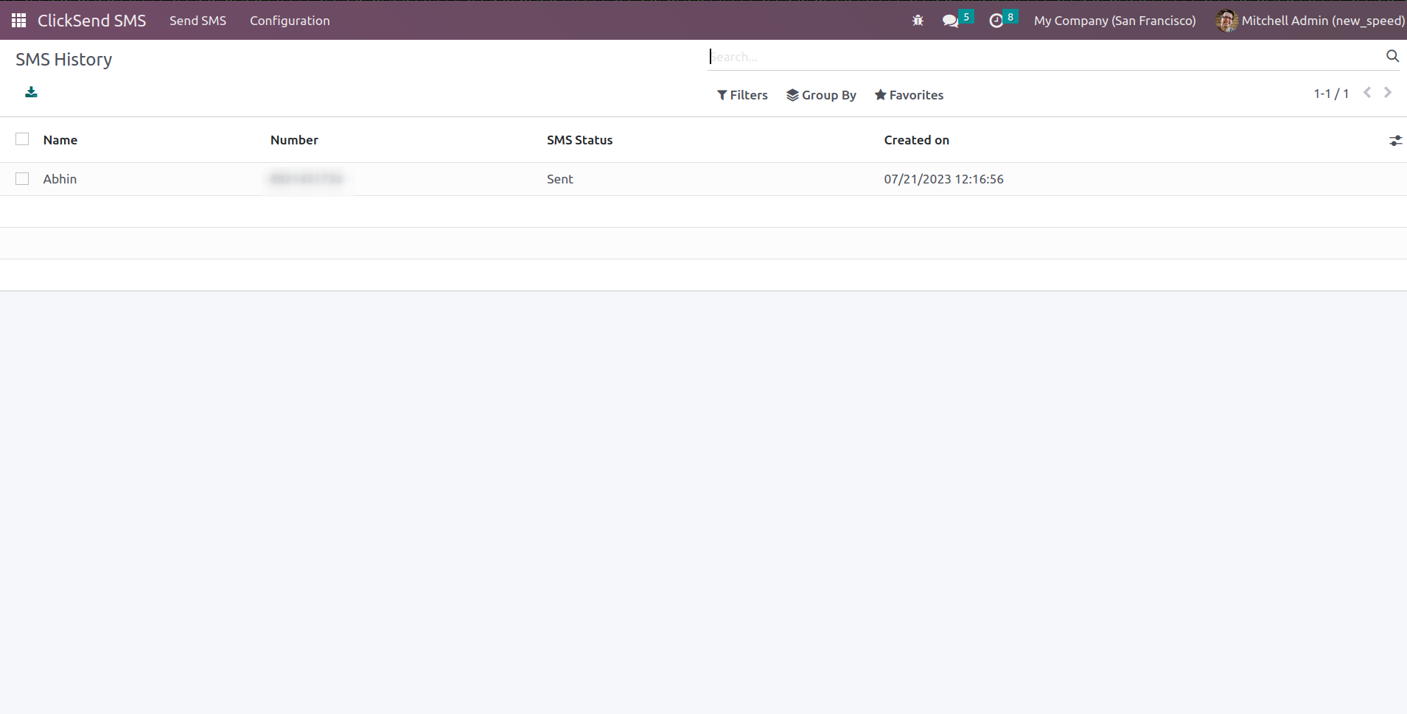Click the blurred phone number cell
The image size is (1407, 714).
[307, 179]
